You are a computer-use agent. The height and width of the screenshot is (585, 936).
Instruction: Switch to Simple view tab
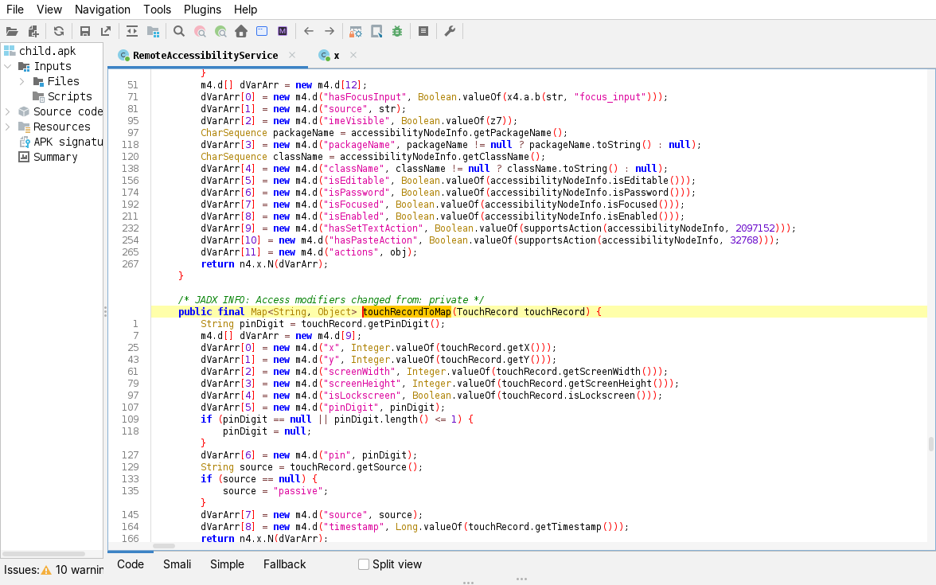tap(227, 564)
